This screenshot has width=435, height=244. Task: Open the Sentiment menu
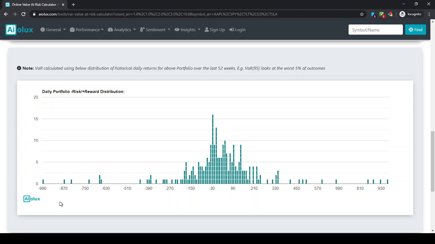click(x=155, y=30)
